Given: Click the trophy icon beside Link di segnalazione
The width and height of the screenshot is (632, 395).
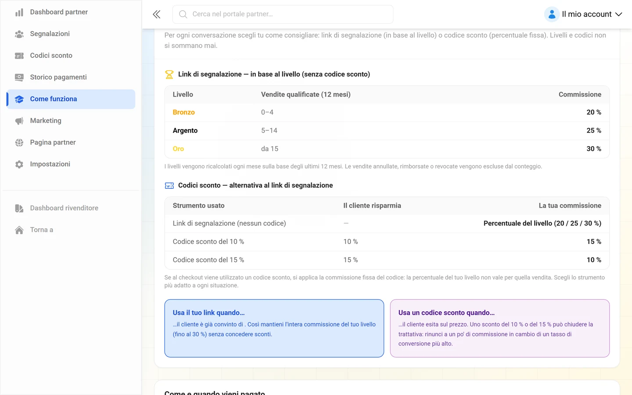Looking at the screenshot, I should [169, 75].
